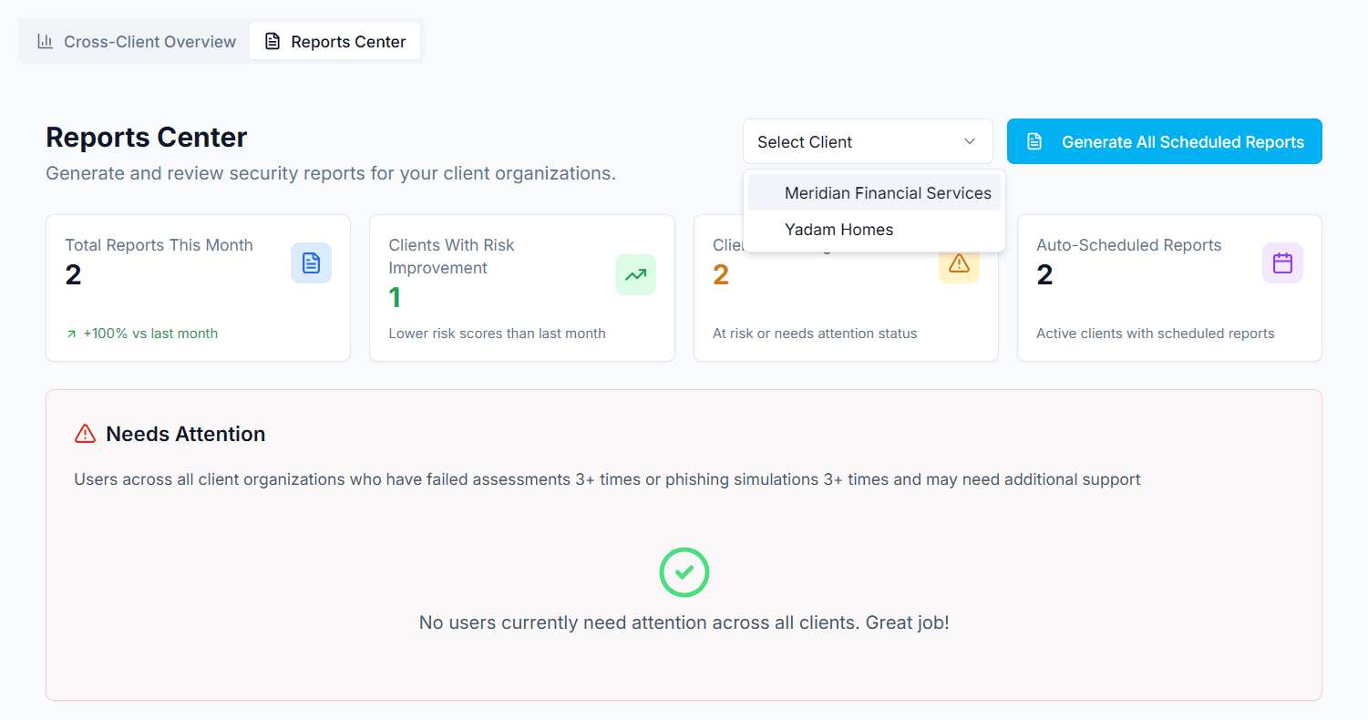The image size is (1368, 720).
Task: Click the document icon on Reports Center tab
Action: coord(272,41)
